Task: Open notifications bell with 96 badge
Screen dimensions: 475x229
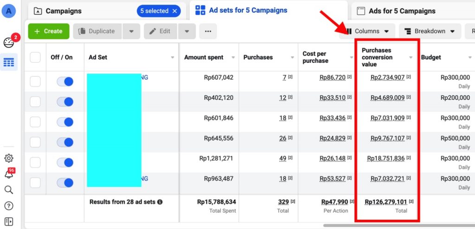Action: click(9, 174)
